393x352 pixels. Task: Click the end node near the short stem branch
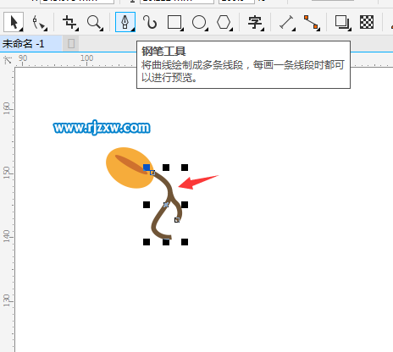[x=177, y=220]
